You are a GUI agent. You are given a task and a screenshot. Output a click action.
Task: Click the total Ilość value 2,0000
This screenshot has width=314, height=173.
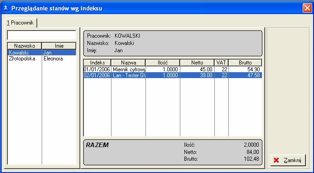coord(251,145)
